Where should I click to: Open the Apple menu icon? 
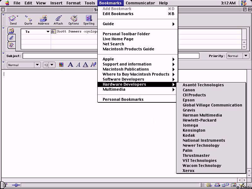tap(7, 3)
